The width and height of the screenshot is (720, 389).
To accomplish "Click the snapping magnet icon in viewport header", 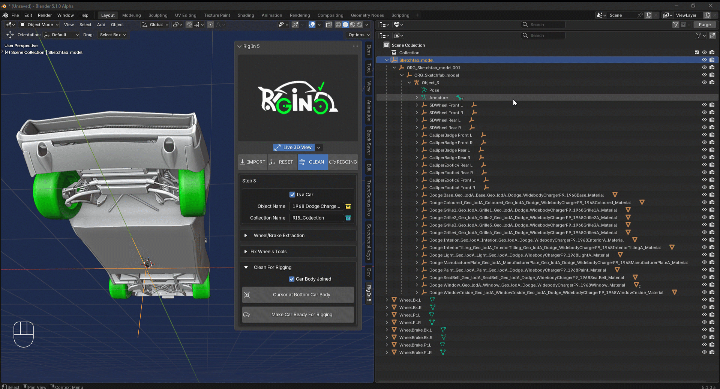I will tap(189, 25).
